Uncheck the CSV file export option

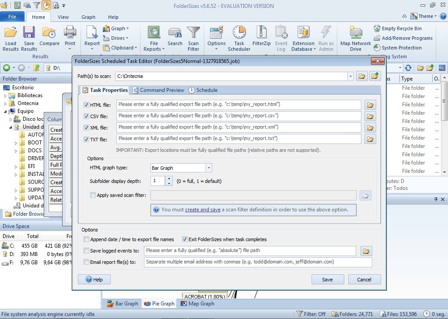coord(86,116)
